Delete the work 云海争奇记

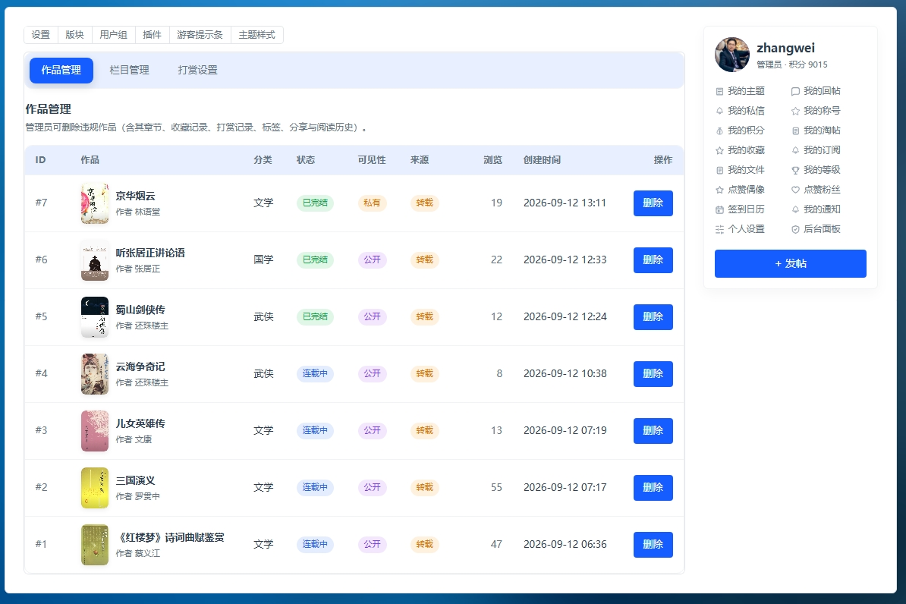point(653,374)
